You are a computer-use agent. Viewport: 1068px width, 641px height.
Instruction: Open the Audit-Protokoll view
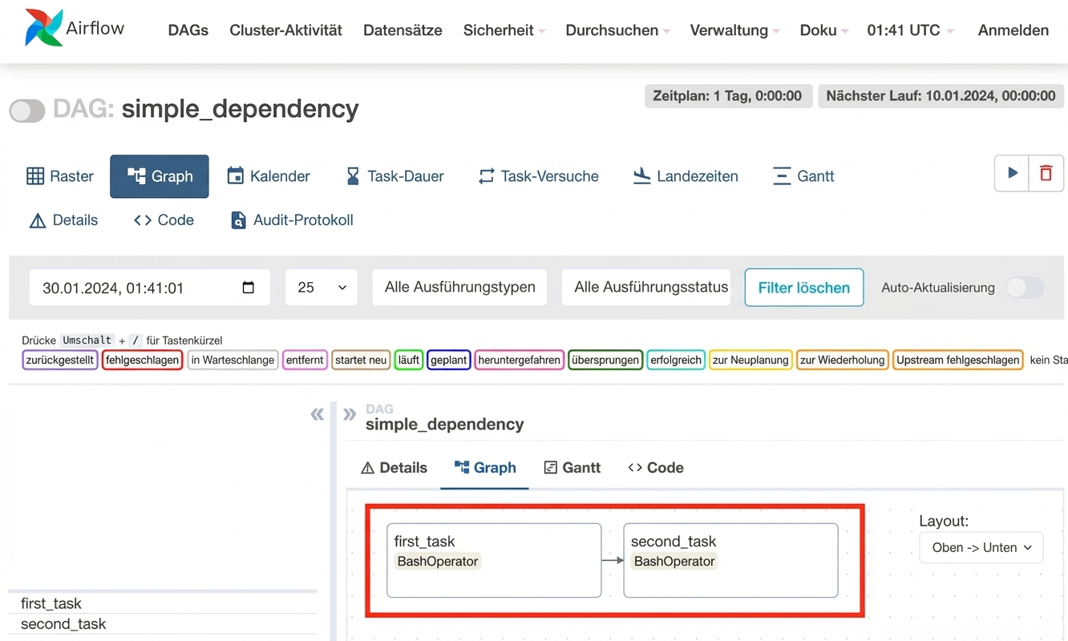(x=292, y=220)
